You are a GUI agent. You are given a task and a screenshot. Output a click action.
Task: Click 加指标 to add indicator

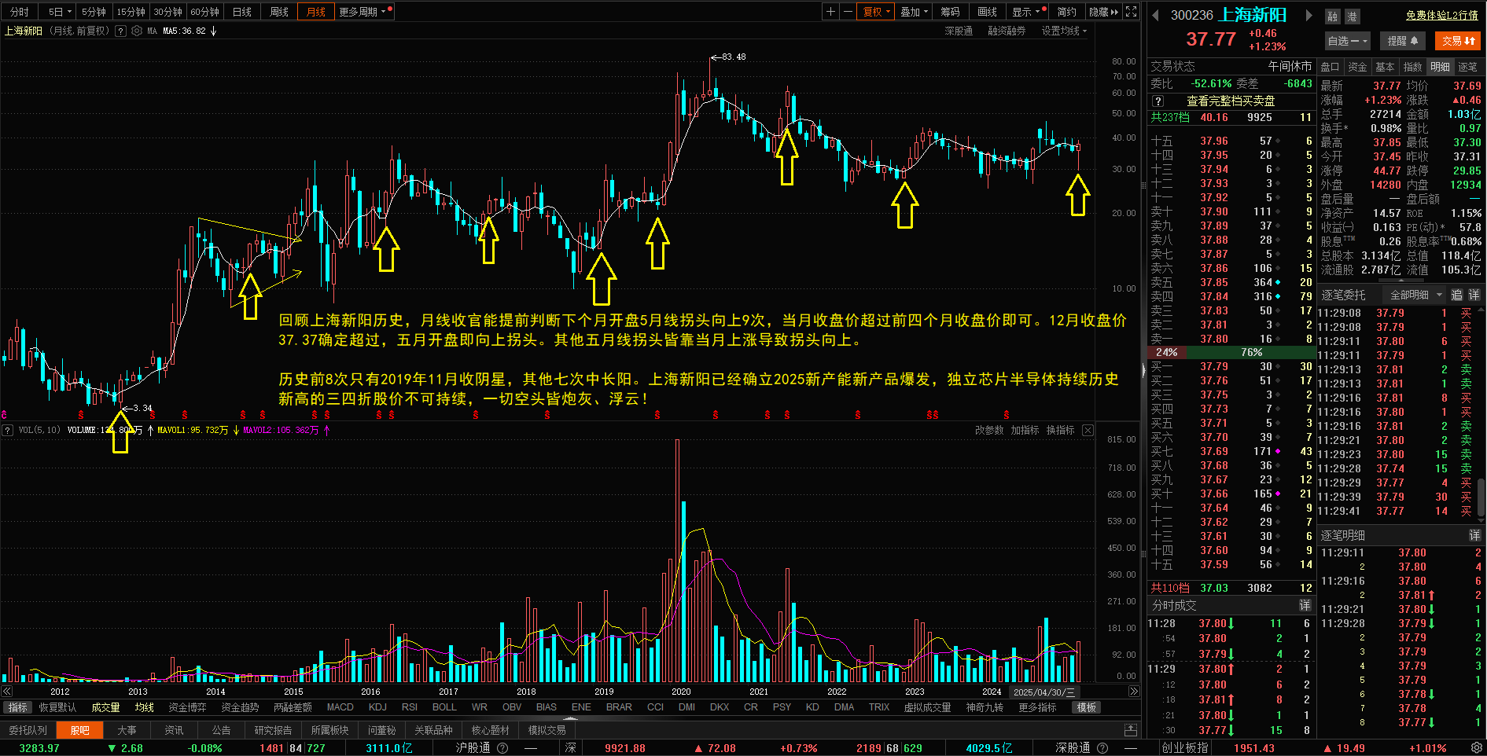[x=1025, y=430]
